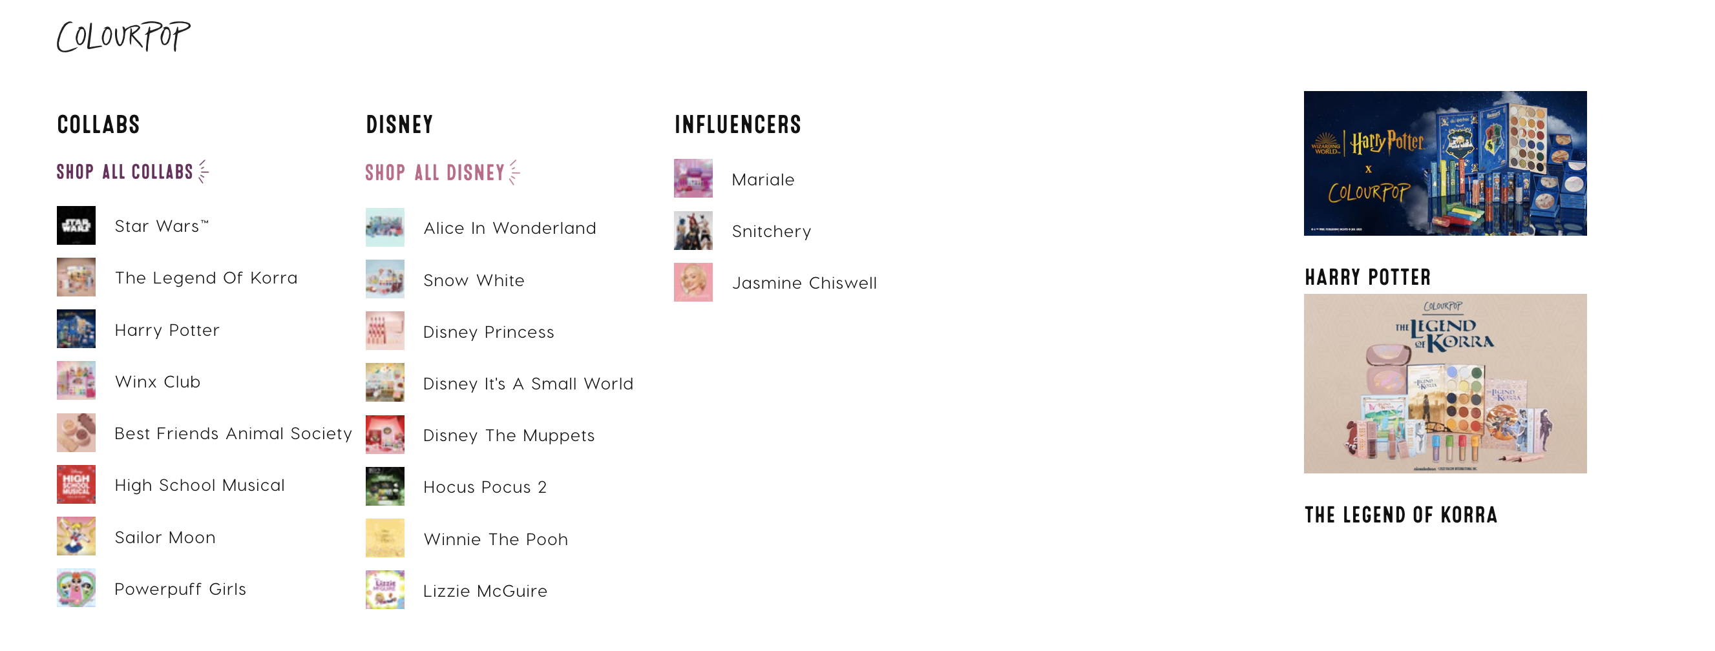This screenshot has width=1715, height=651.
Task: Click the Star Wars logo icon
Action: [76, 225]
